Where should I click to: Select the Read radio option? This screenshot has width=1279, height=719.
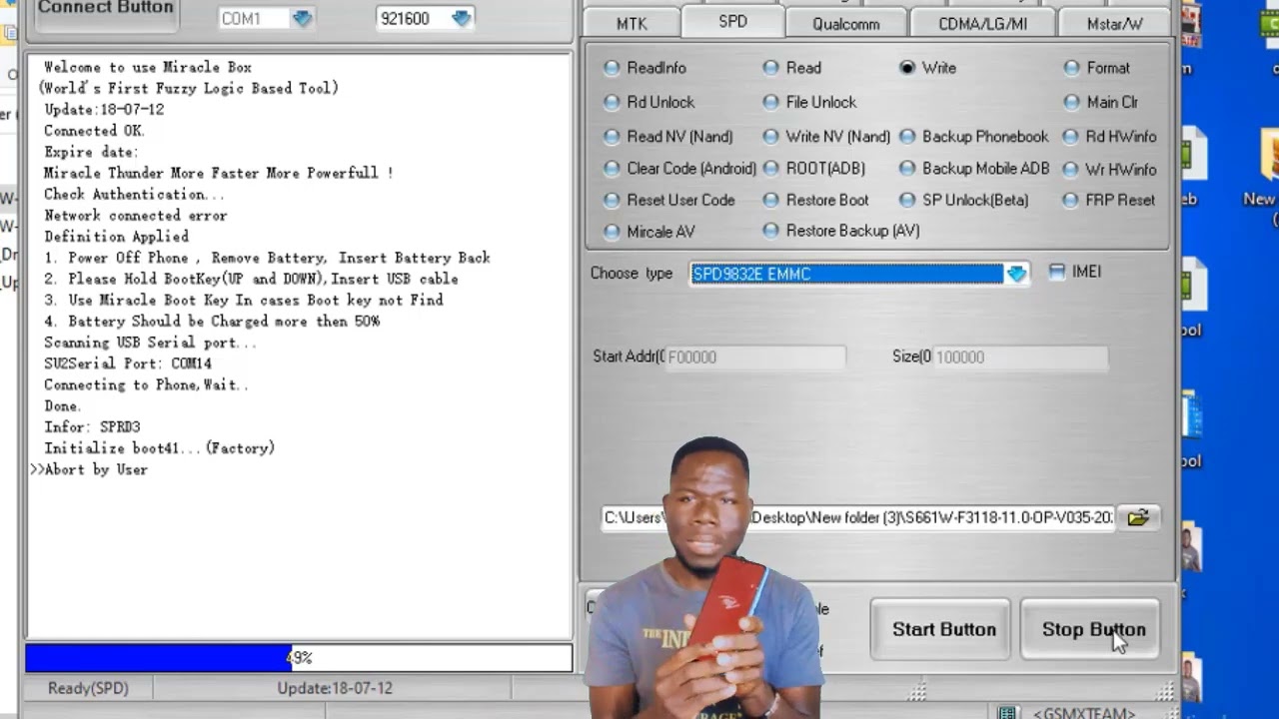coord(791,68)
